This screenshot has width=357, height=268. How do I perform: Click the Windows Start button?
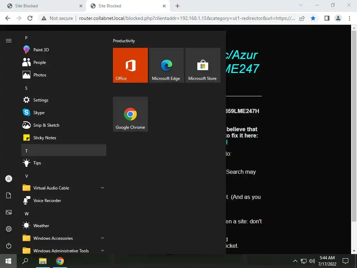(x=8, y=261)
